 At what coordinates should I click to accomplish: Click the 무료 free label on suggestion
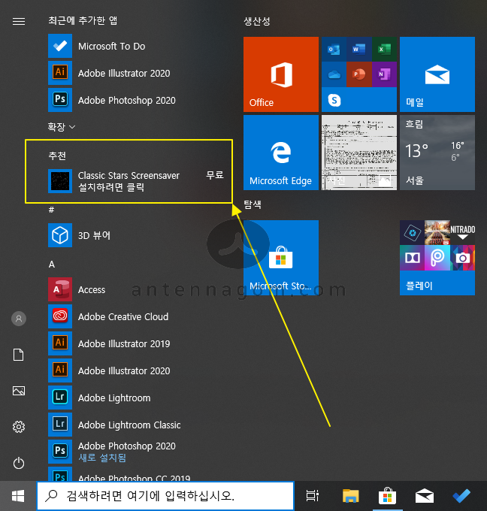click(x=215, y=175)
